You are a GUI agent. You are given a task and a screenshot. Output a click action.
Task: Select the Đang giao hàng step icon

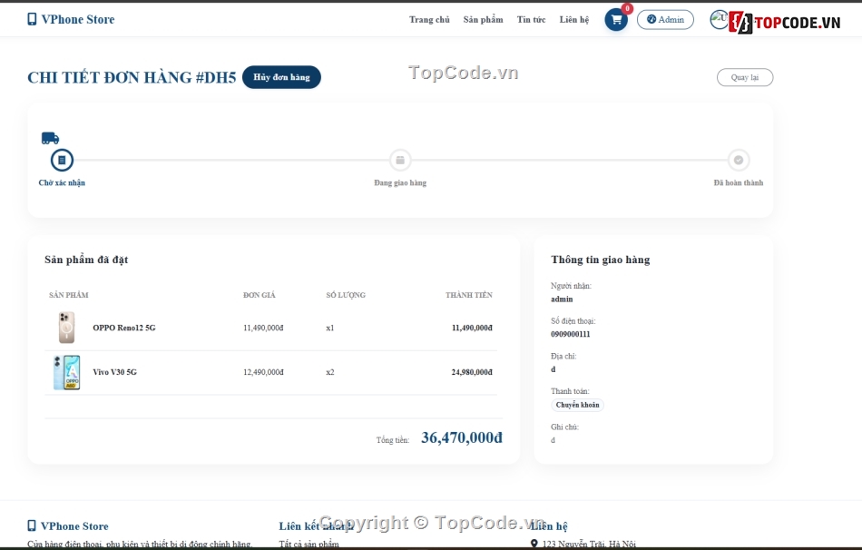tap(400, 160)
